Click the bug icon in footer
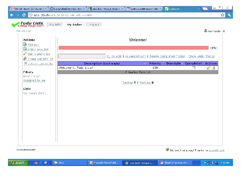 tap(167, 149)
